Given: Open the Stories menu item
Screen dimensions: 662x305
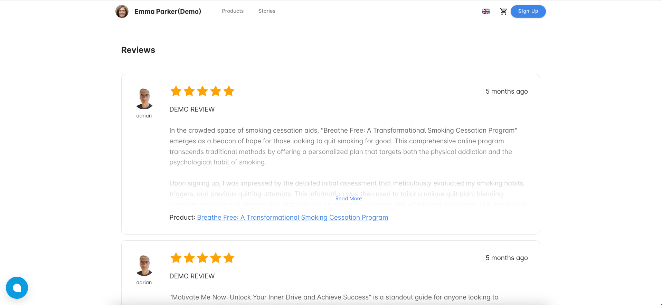Looking at the screenshot, I should tap(267, 11).
